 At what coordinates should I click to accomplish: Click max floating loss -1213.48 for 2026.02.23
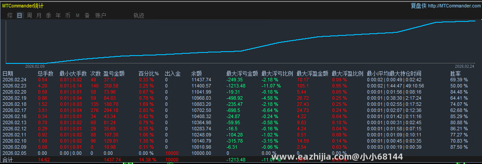click(x=236, y=86)
